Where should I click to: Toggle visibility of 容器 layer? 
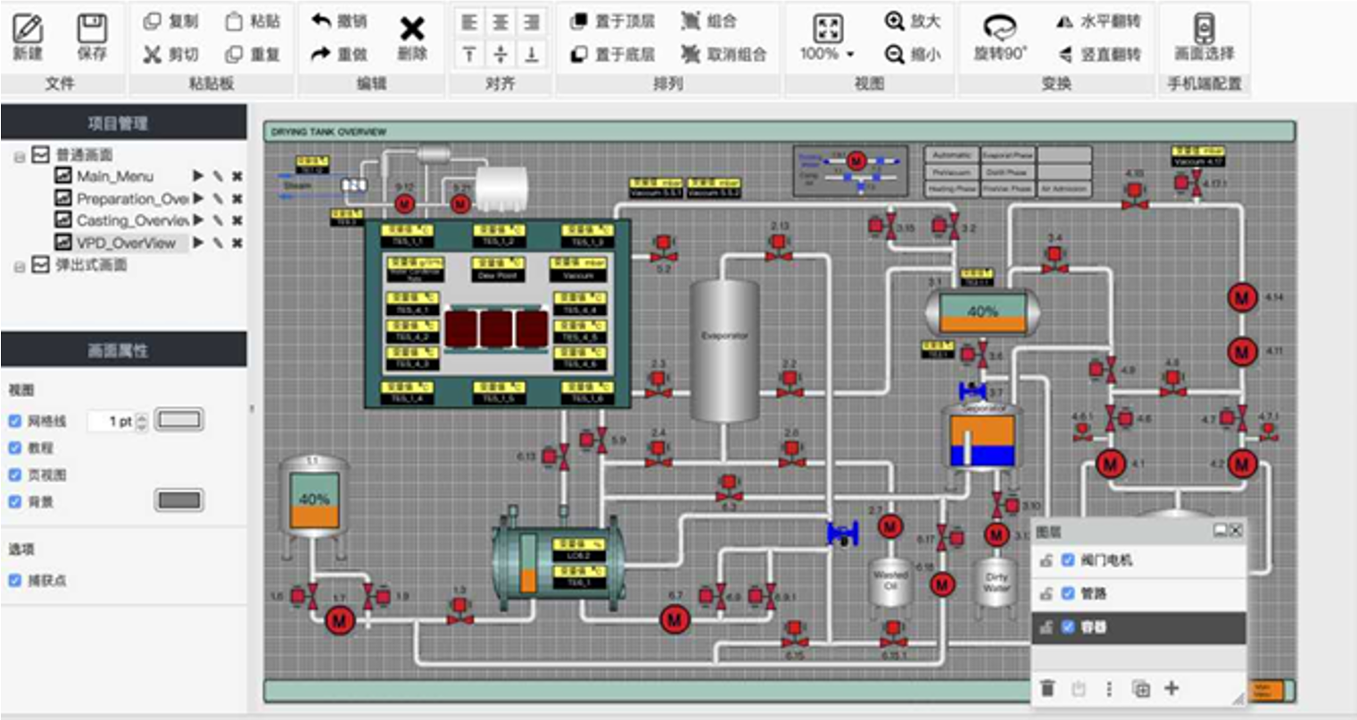coord(1068,627)
